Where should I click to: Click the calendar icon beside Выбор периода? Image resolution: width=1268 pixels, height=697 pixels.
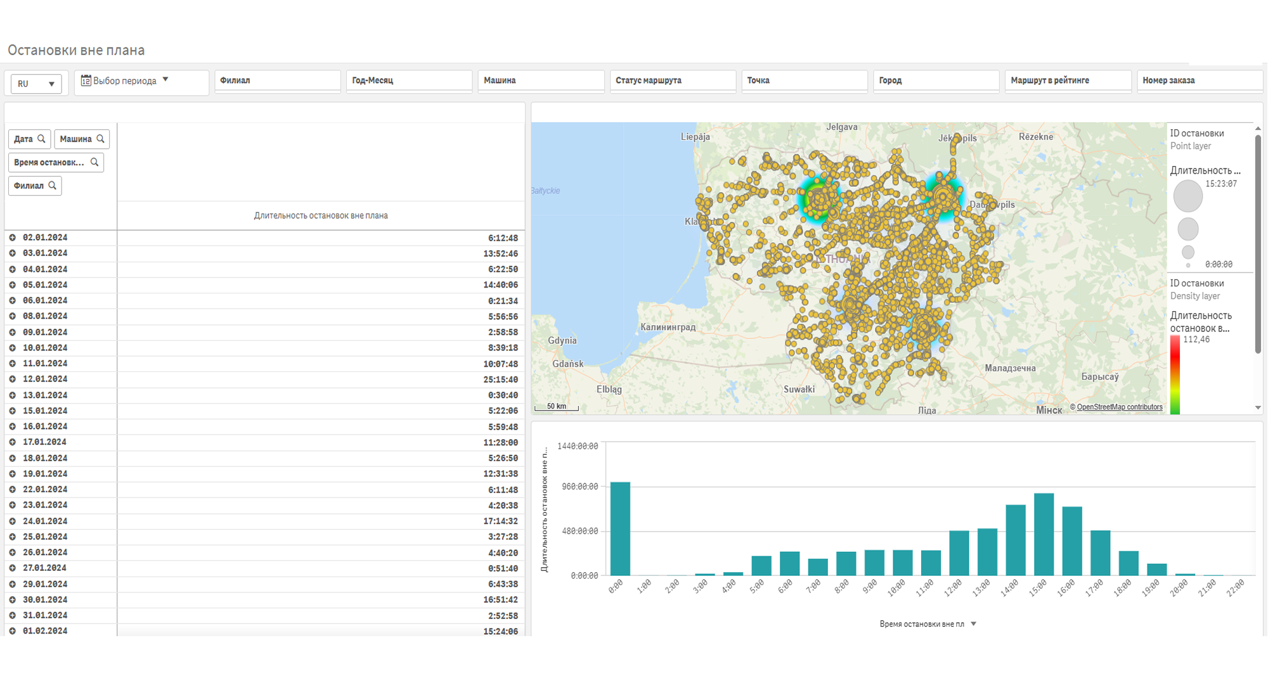tap(86, 80)
